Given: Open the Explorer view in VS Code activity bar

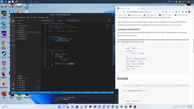Looking at the screenshot, I should [x=13, y=21].
